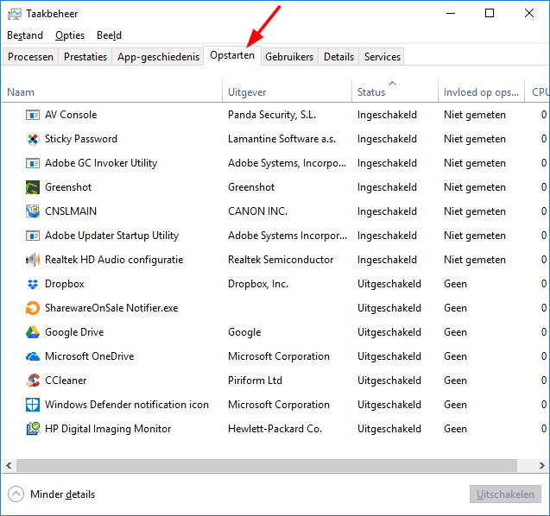Select the Realtek HD Audio speaker icon
The width and height of the screenshot is (550, 516).
[x=33, y=260]
